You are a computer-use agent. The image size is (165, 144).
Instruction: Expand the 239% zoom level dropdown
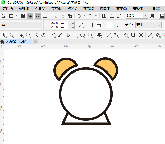(145, 16)
